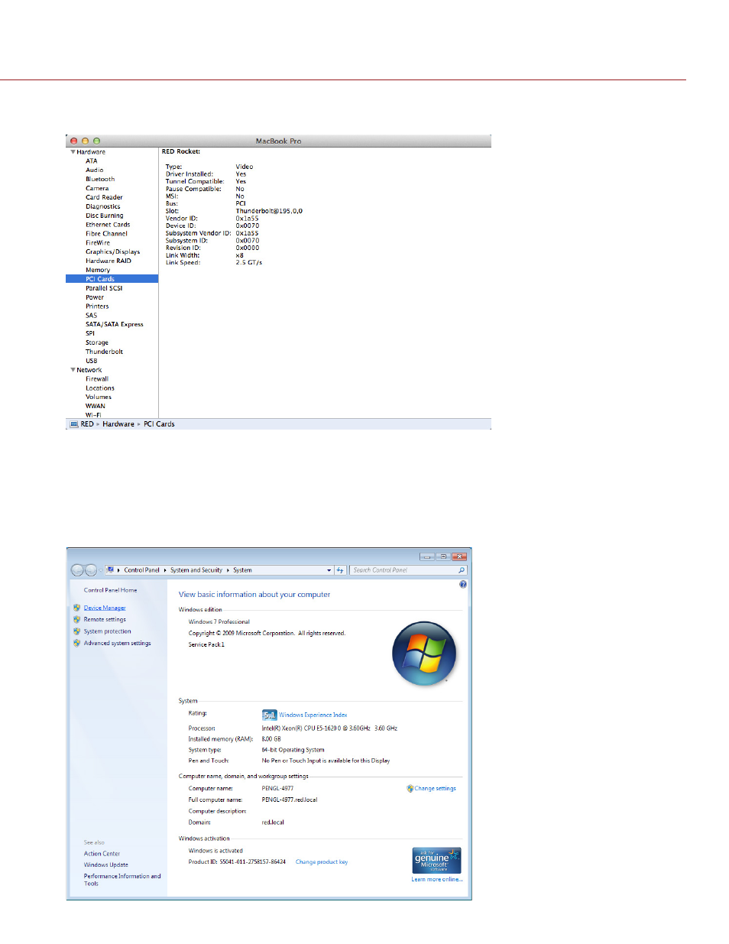Select Card Reader entry
The height and width of the screenshot is (944, 729).
[x=104, y=197]
